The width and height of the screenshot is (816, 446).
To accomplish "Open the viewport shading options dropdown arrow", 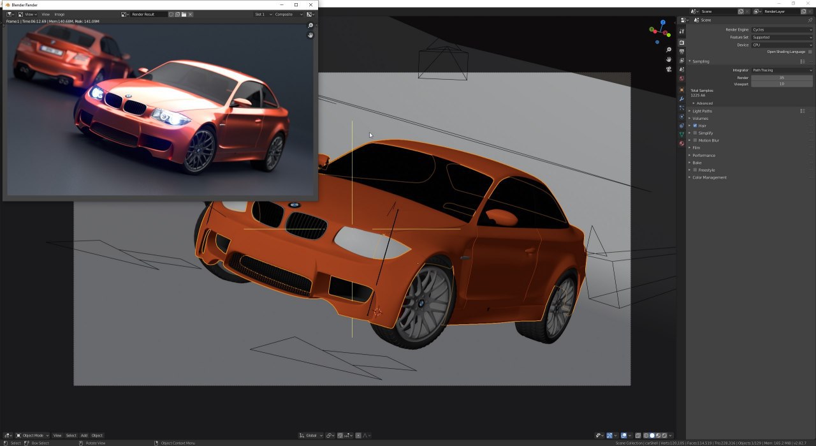I will click(x=670, y=435).
